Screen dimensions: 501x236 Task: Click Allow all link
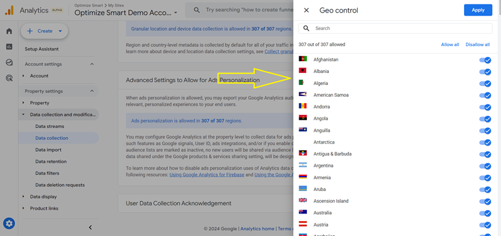[450, 44]
